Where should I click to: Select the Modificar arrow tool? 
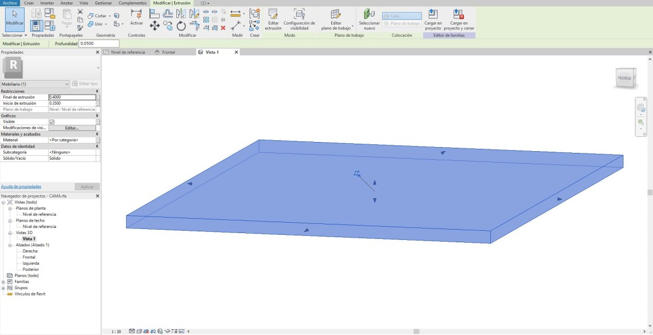point(15,19)
